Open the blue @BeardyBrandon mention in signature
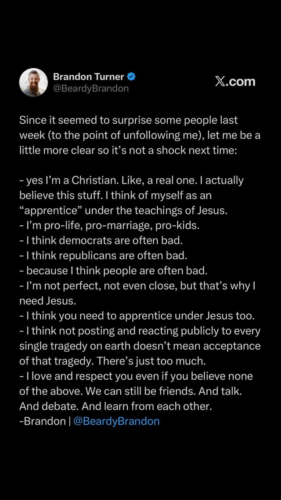This screenshot has height=500, width=281. point(116,421)
